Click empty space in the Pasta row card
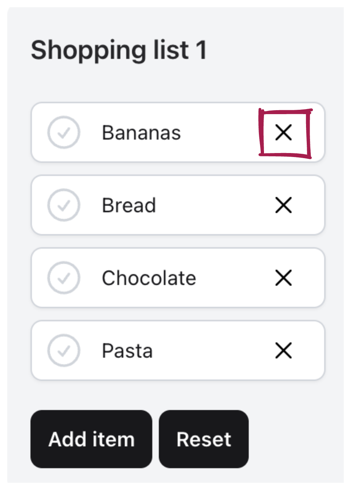 [x=218, y=350]
